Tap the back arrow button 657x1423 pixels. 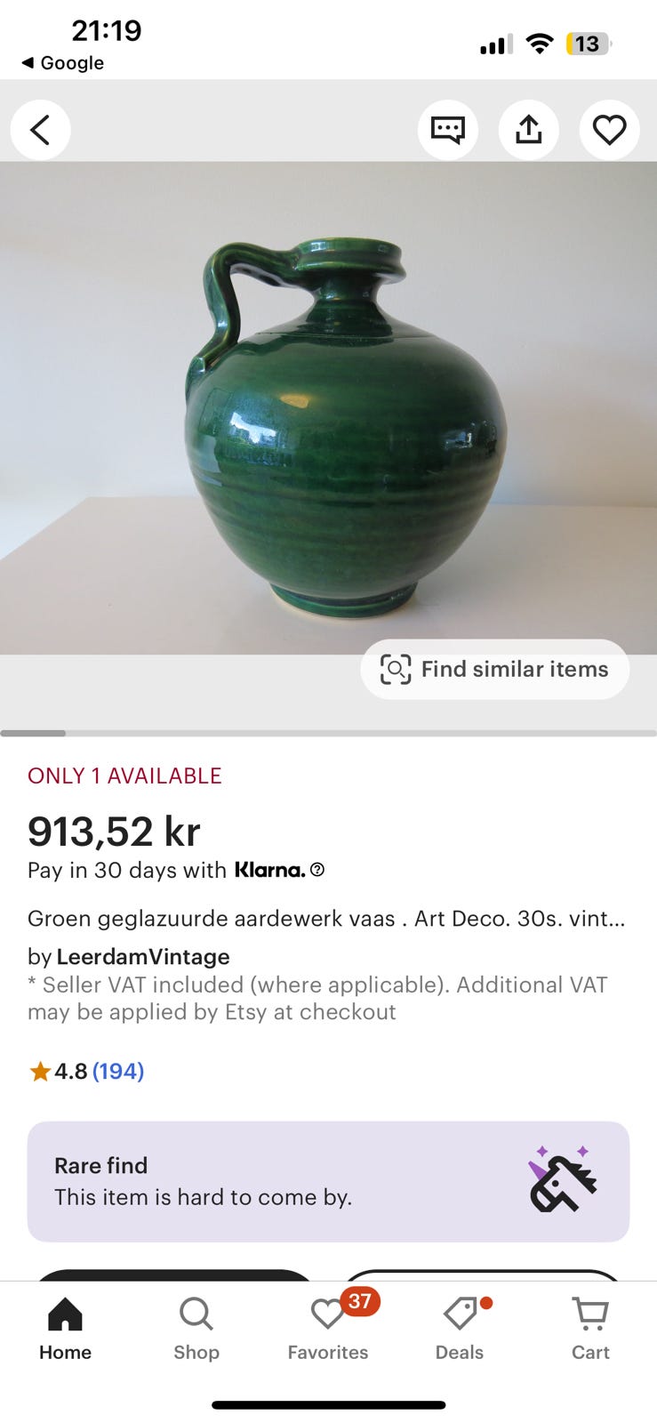[40, 130]
